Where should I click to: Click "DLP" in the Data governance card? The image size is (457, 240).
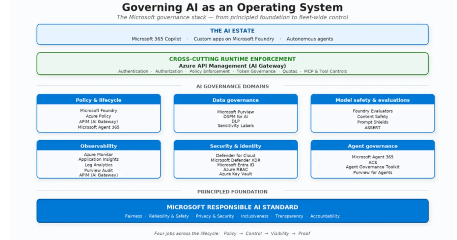click(236, 121)
